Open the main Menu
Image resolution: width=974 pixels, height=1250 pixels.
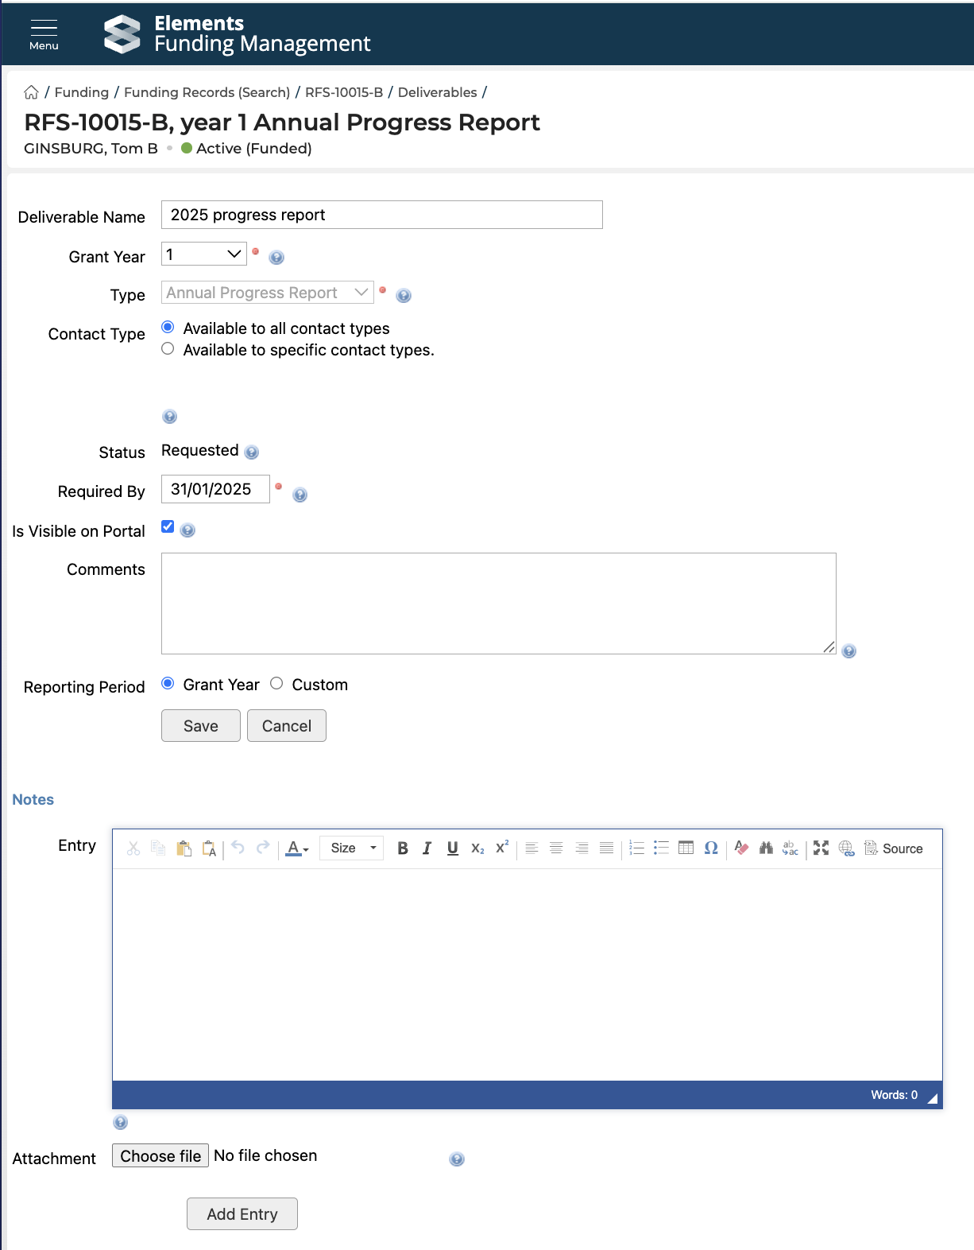pos(44,34)
